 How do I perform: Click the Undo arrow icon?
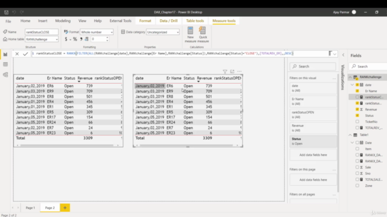point(14,12)
